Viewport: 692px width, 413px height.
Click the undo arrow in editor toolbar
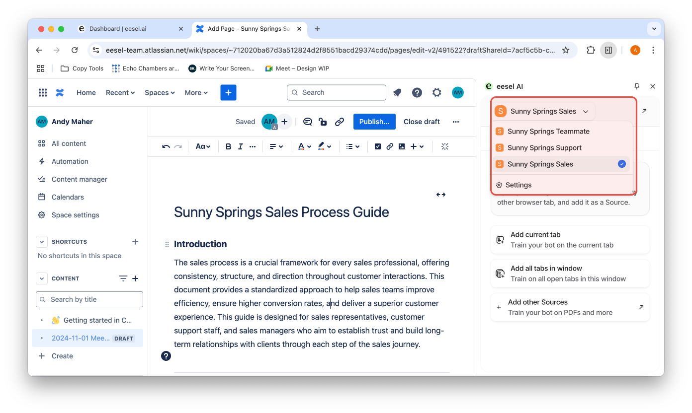[x=166, y=146]
